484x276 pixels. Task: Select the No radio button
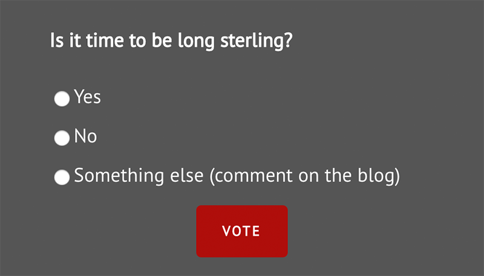pyautogui.click(x=62, y=138)
